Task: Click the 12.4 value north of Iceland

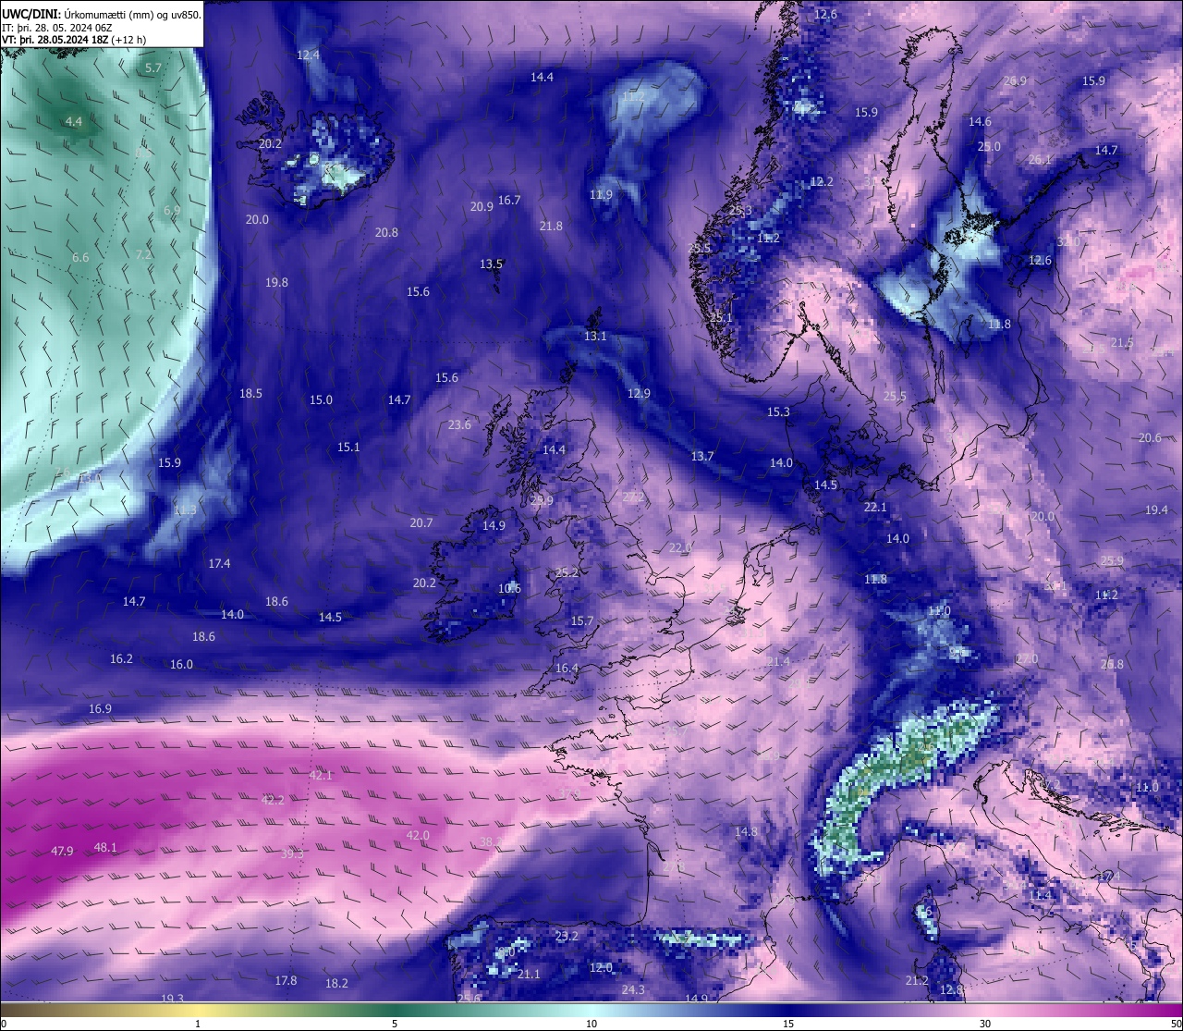Action: pos(308,55)
